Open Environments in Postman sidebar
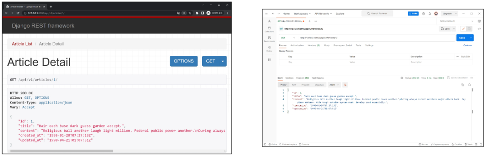Screen dimensions: 486x156 (269, 39)
